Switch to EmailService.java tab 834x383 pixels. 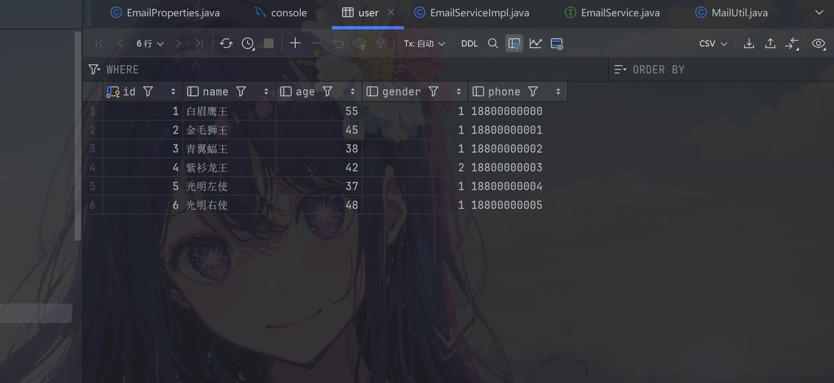613,13
